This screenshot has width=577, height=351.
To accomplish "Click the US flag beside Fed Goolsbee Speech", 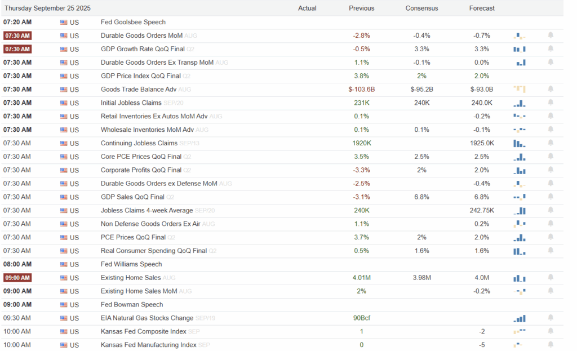I will 63,23.
